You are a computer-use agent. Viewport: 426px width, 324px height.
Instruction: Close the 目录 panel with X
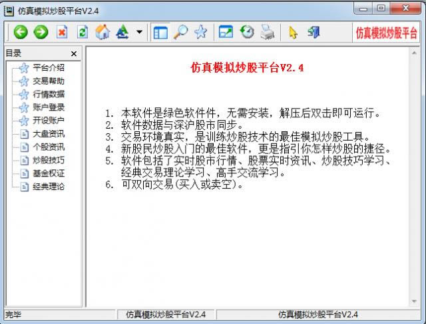(74, 53)
